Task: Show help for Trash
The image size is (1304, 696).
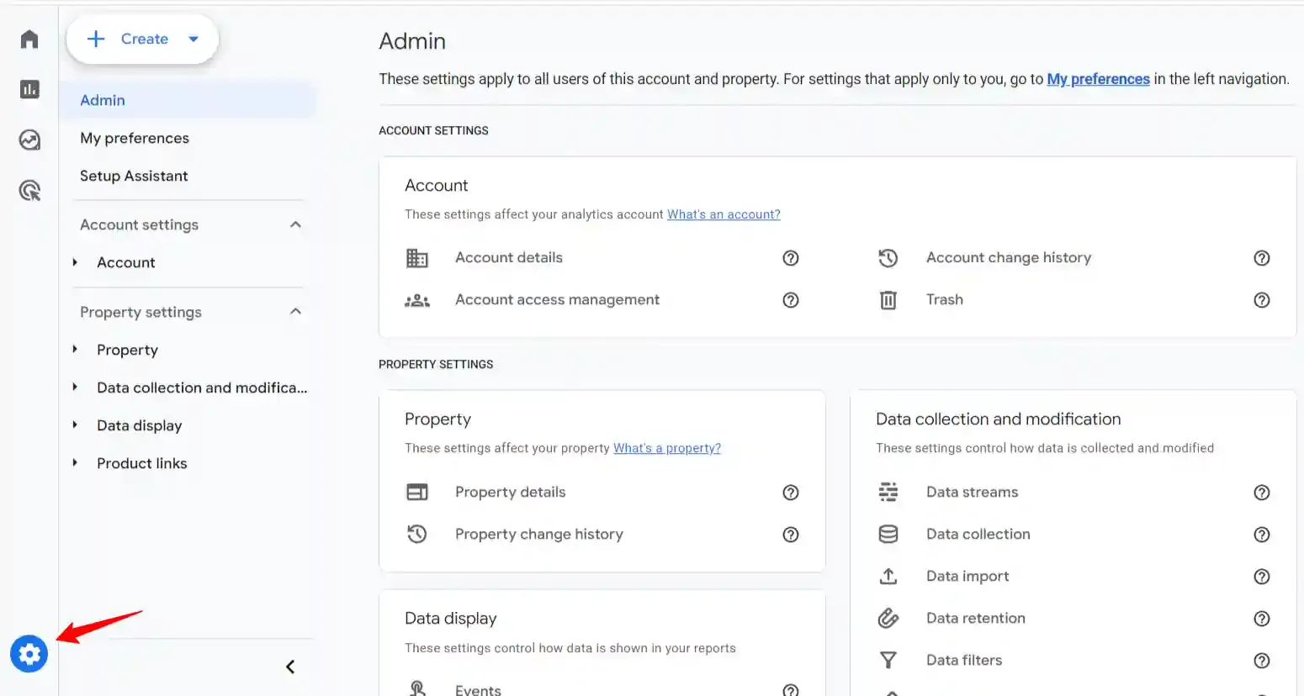Action: (x=1262, y=300)
